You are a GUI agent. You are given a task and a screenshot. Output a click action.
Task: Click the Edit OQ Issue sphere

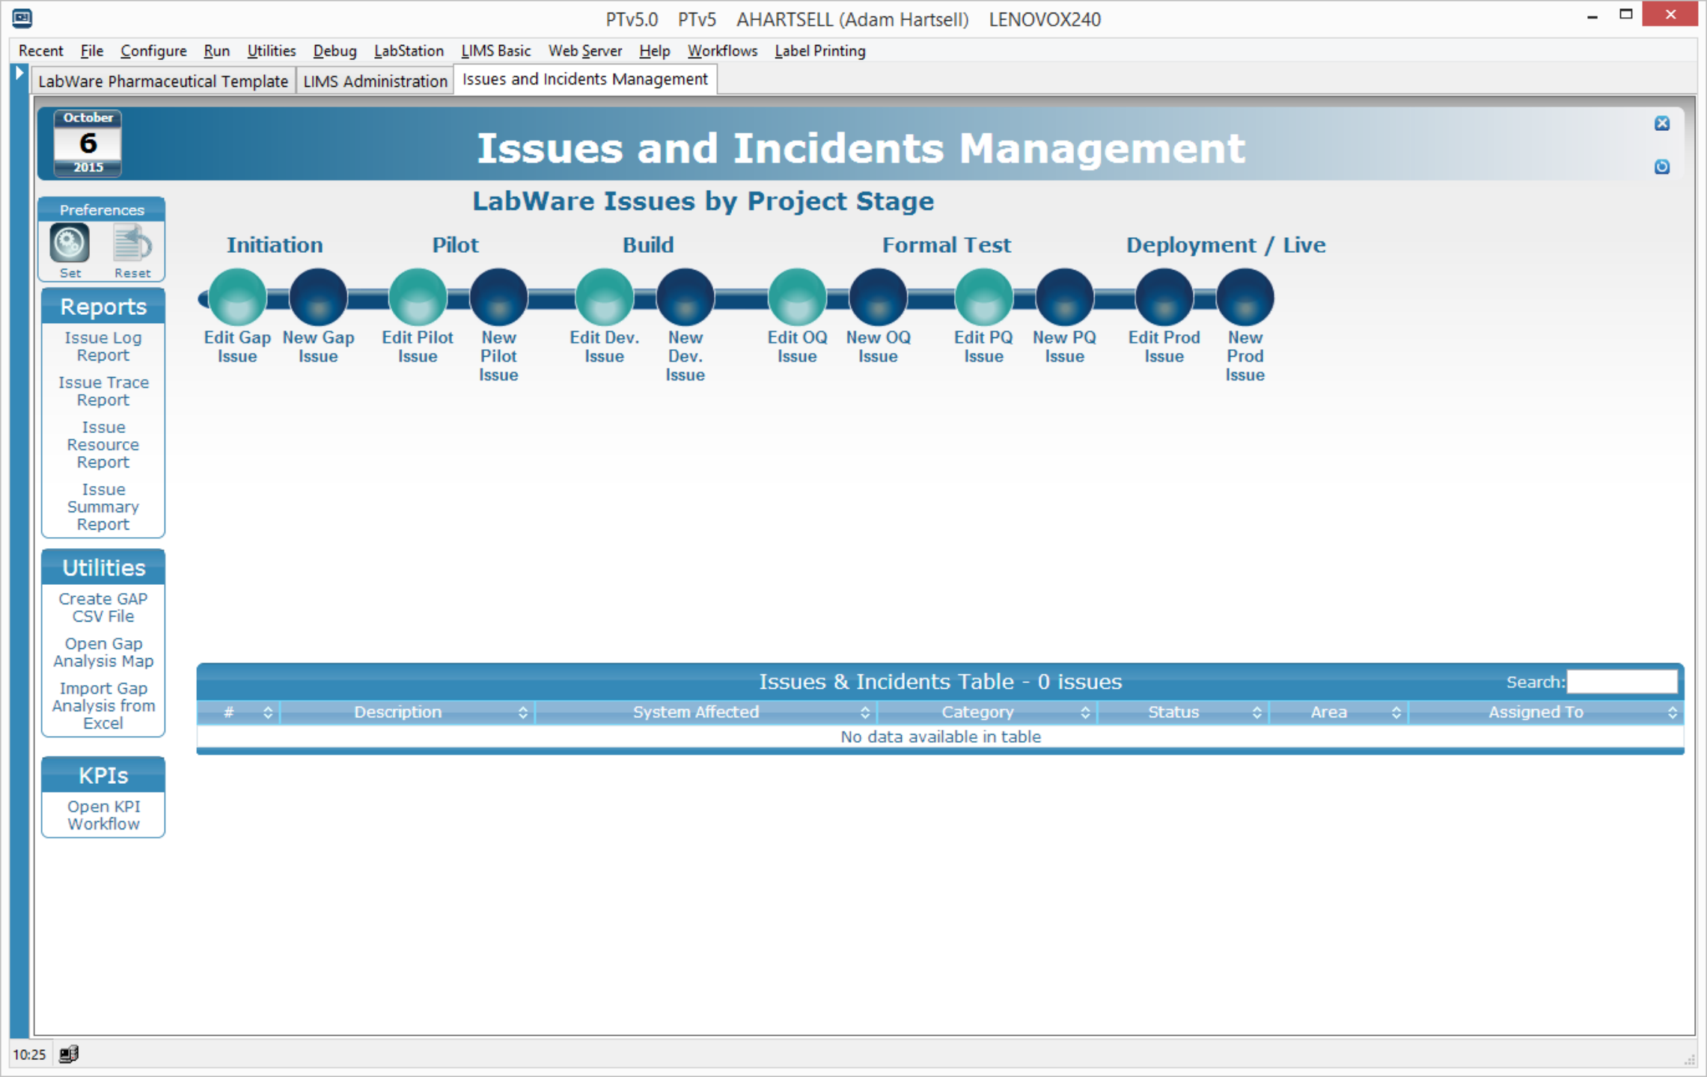797,297
